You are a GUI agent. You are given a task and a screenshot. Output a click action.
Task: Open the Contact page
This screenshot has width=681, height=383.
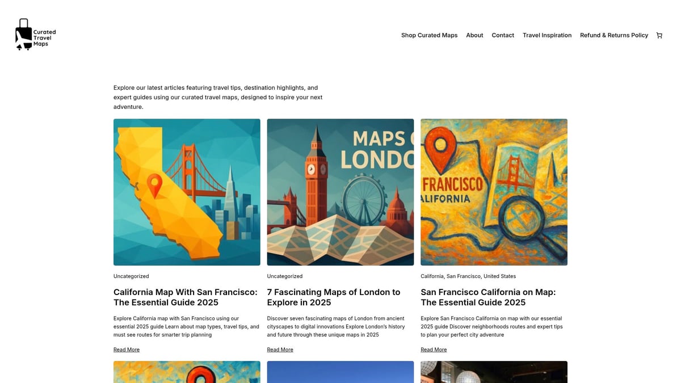[503, 35]
